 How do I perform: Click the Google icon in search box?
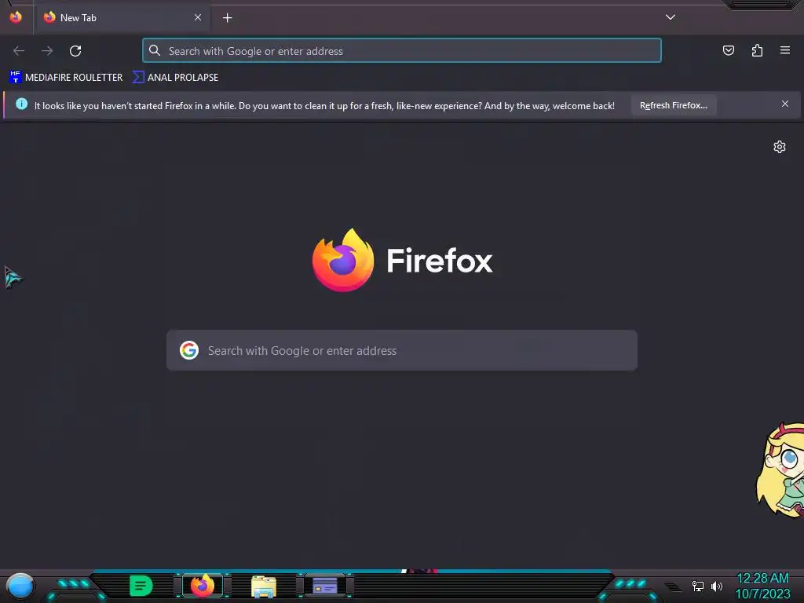pyautogui.click(x=189, y=351)
